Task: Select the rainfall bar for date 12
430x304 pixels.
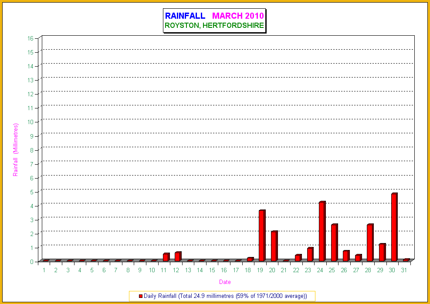Action: (x=178, y=256)
